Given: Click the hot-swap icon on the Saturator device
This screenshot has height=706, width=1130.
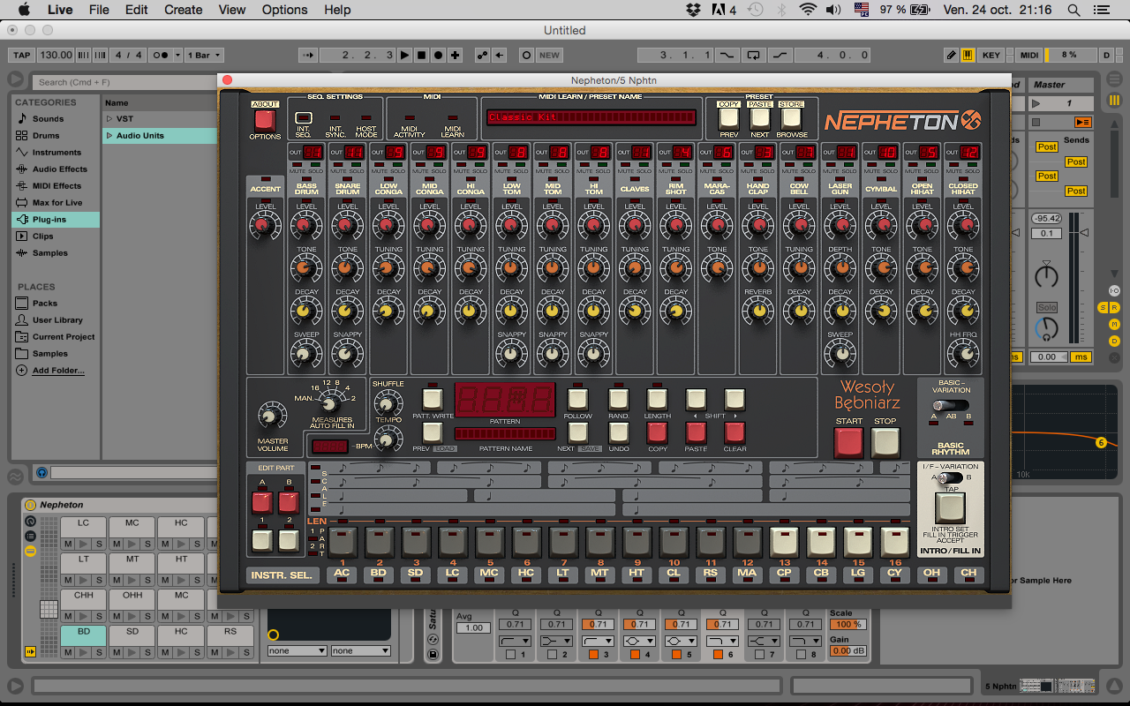Looking at the screenshot, I should tap(432, 640).
